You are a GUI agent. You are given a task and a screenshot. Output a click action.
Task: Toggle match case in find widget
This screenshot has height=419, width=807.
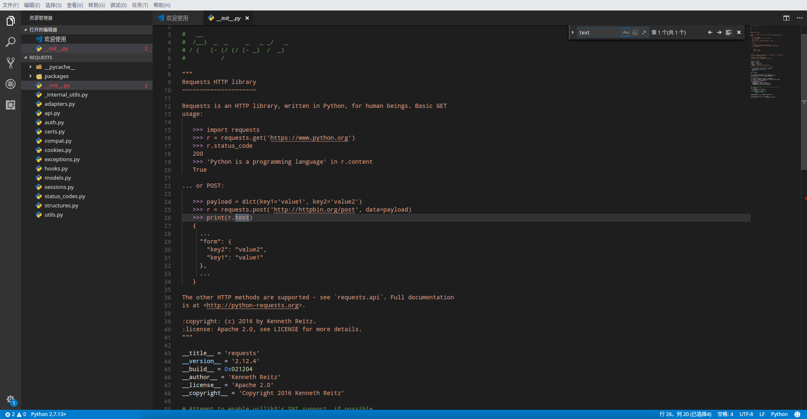point(625,32)
